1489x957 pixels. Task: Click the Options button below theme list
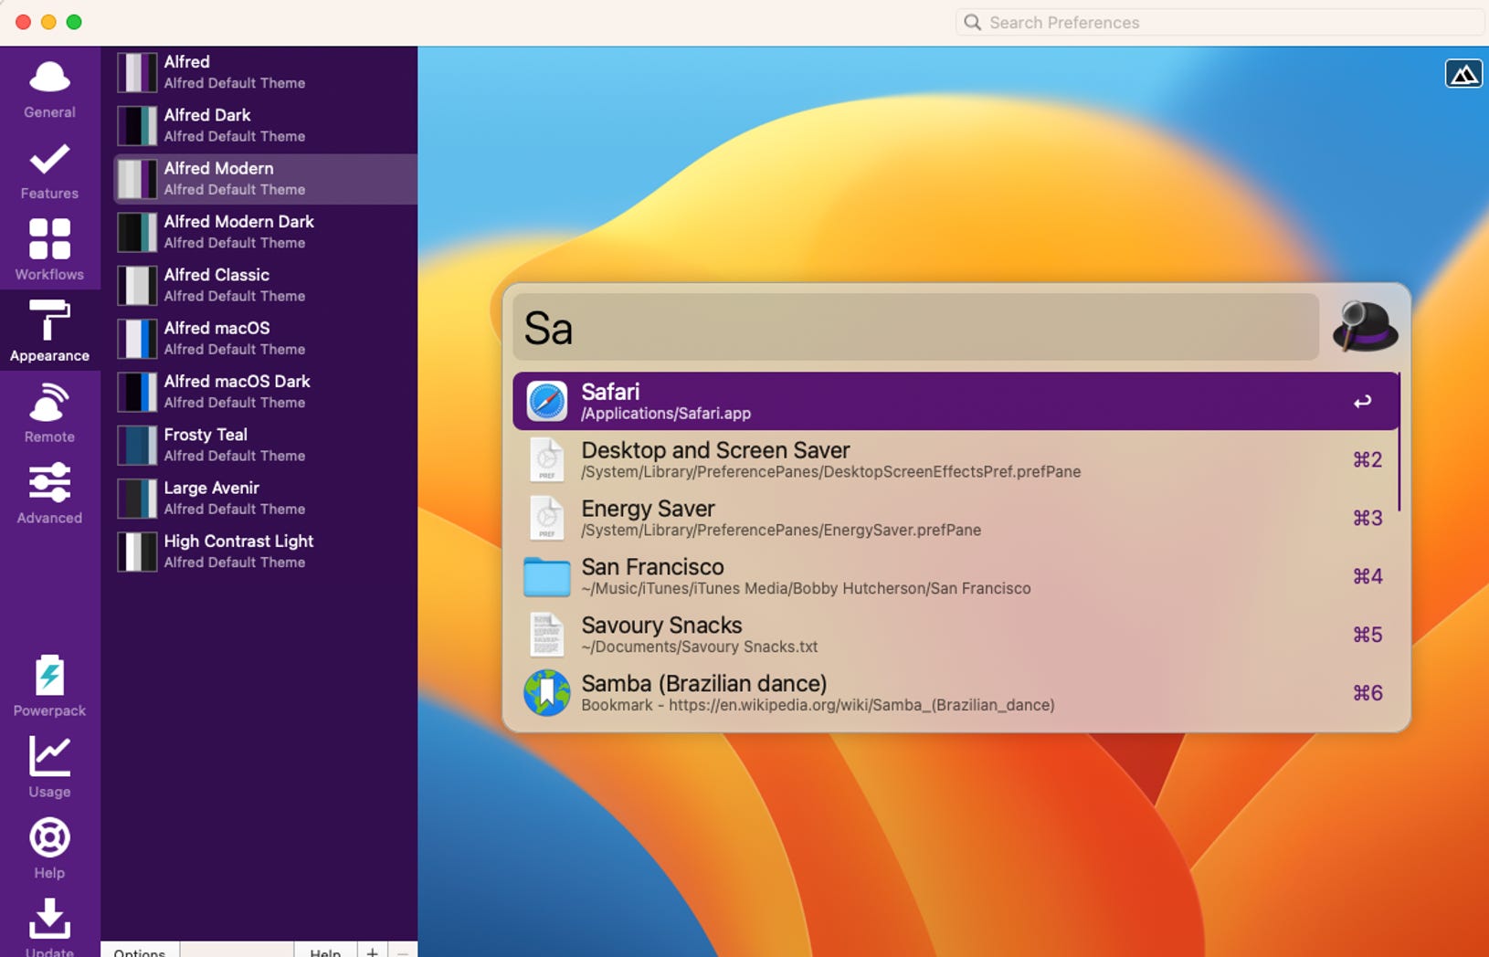click(x=140, y=950)
